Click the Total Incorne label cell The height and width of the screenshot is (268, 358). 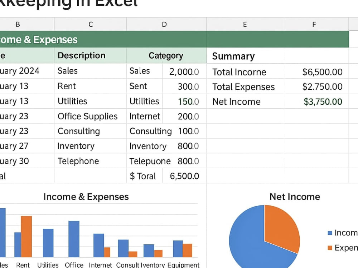(245, 71)
